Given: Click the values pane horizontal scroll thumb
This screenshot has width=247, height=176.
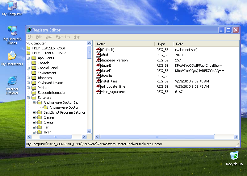Looking at the screenshot, I should (x=157, y=136).
